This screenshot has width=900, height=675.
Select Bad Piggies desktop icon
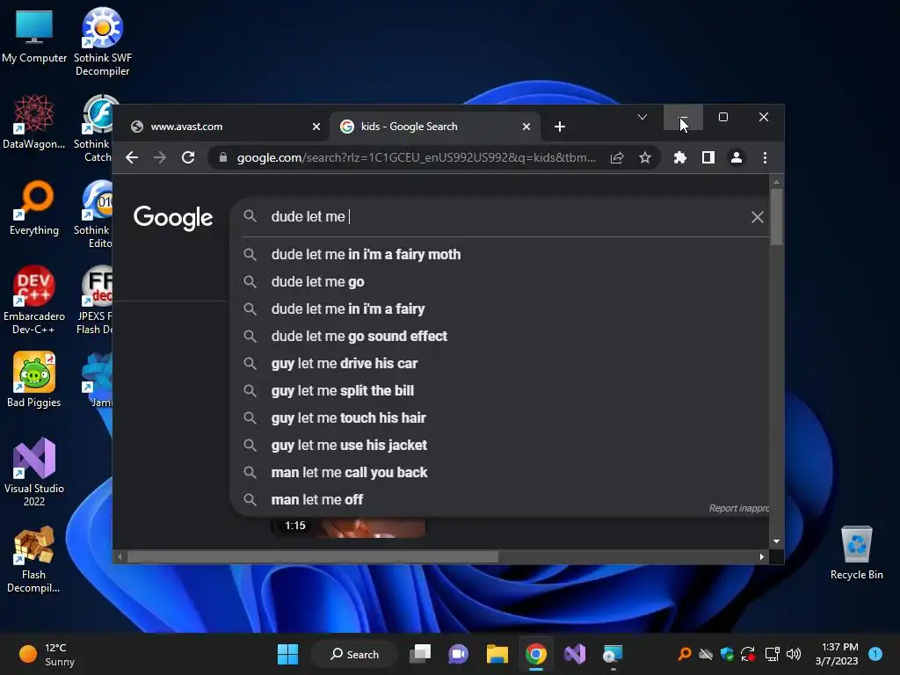click(x=34, y=380)
